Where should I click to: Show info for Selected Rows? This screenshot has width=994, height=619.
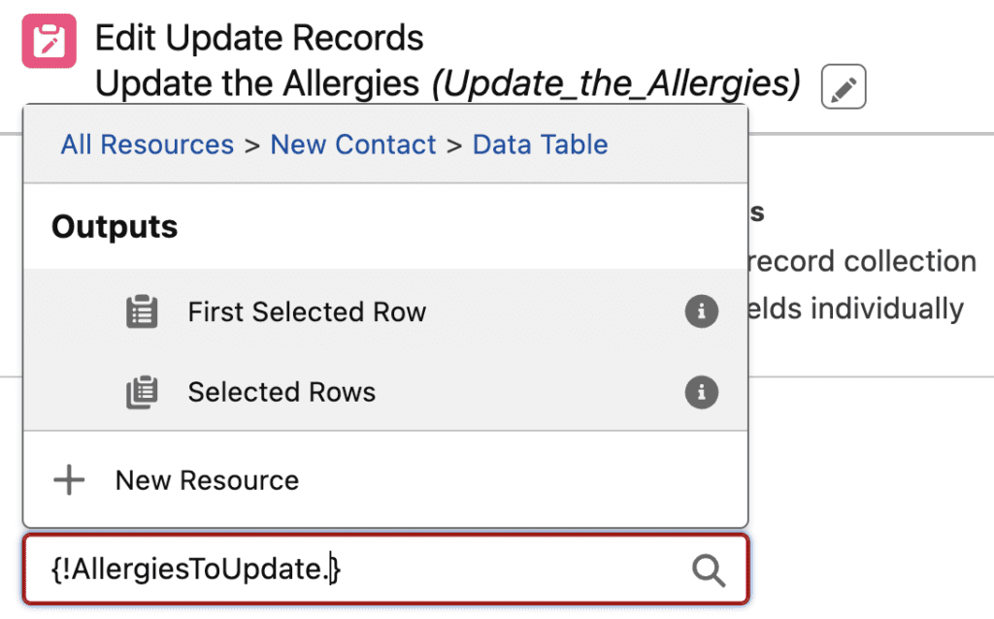pos(701,392)
